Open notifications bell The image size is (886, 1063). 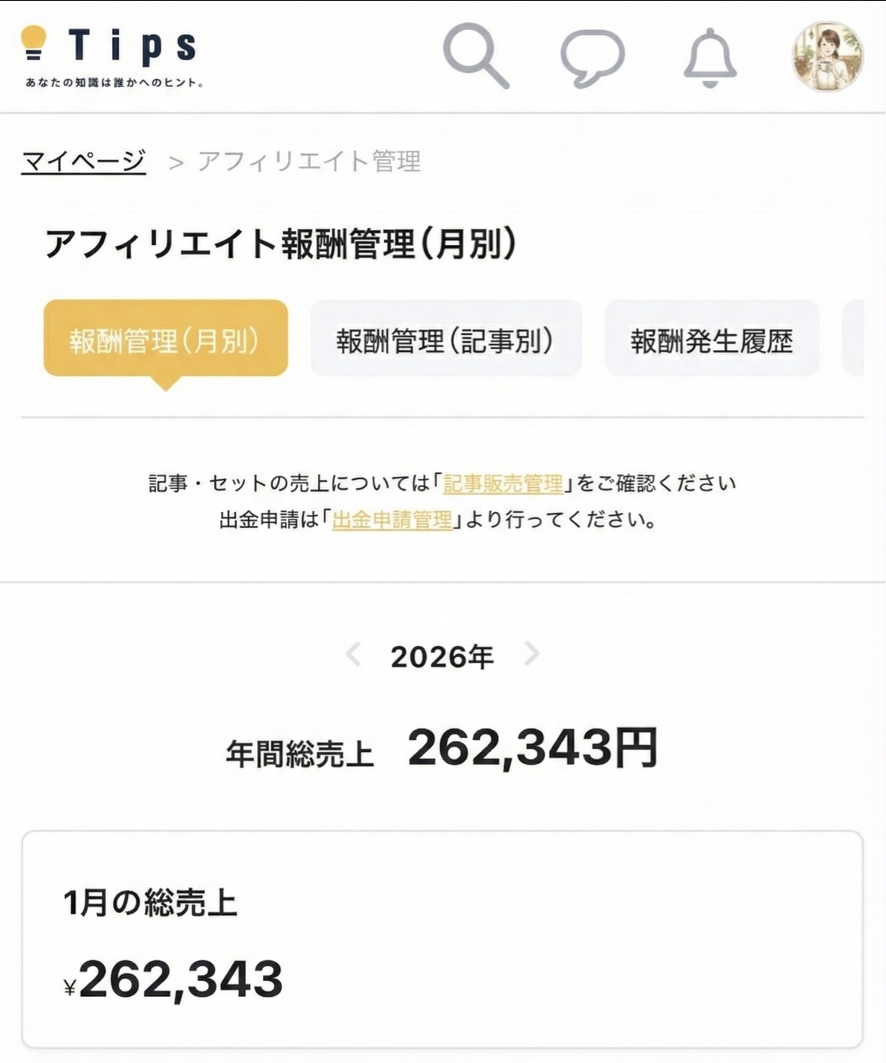pyautogui.click(x=709, y=57)
